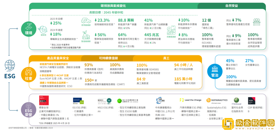Click the 94 小時 / 人 training figure
The width and height of the screenshot is (277, 131).
183,65
